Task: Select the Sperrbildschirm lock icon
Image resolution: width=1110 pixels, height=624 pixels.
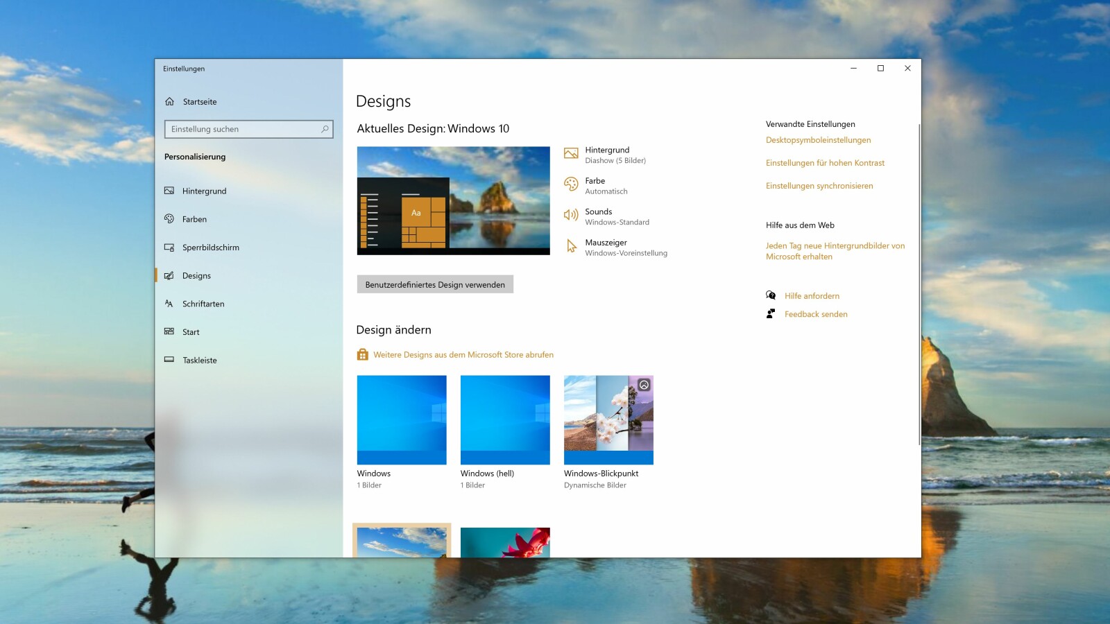Action: pyautogui.click(x=169, y=247)
